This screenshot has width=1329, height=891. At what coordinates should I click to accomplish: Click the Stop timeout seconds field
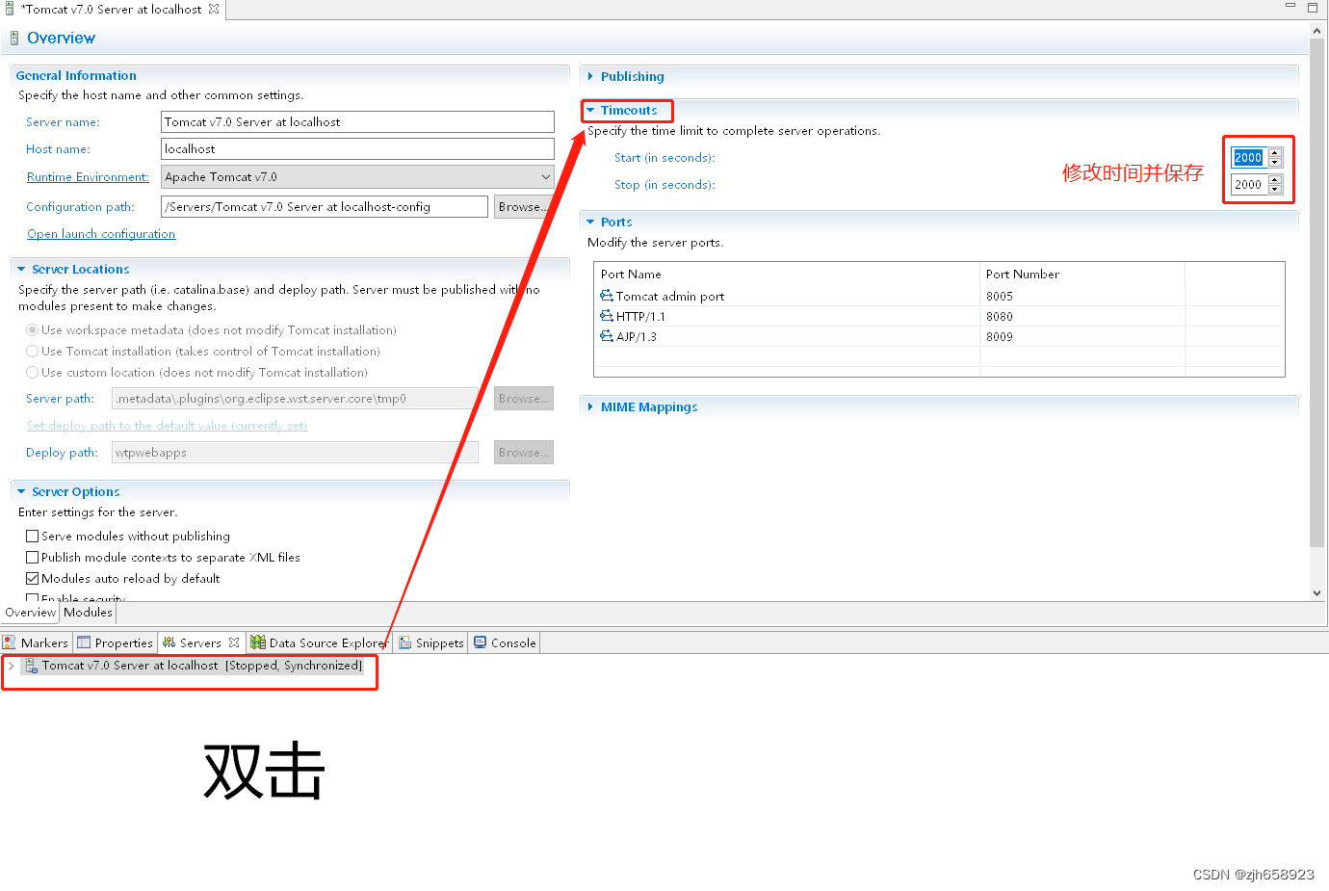(1250, 185)
